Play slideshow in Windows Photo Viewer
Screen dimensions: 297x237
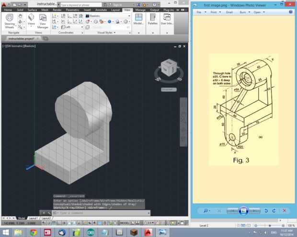pos(243,210)
